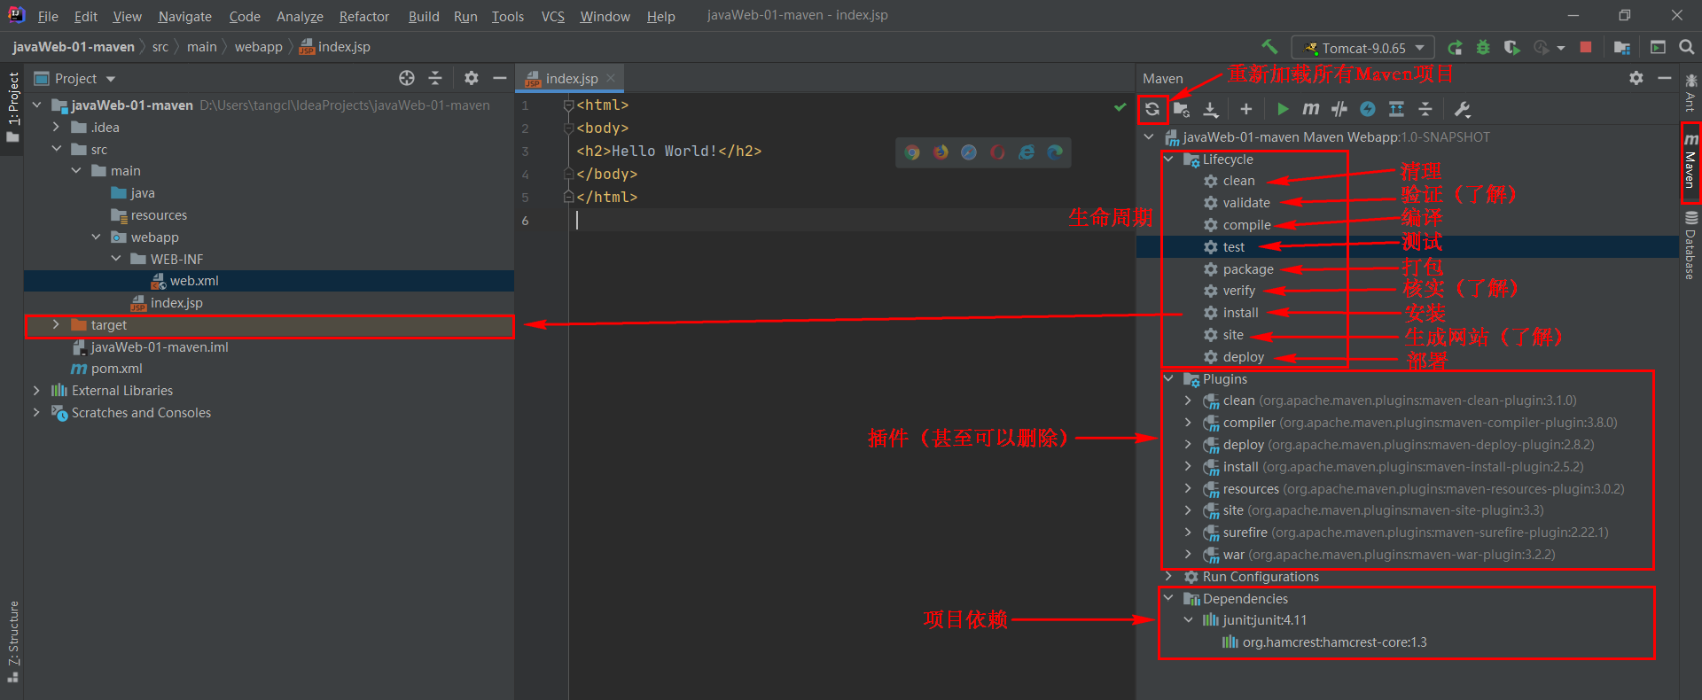Open index.jsp in Chrome browser

click(912, 152)
